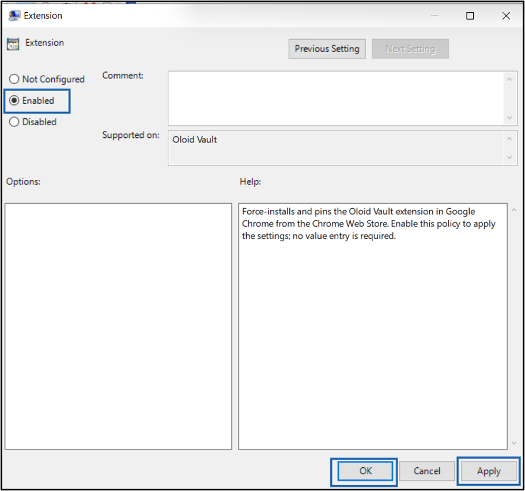Click the Comment: label
525x491 pixels.
click(123, 76)
